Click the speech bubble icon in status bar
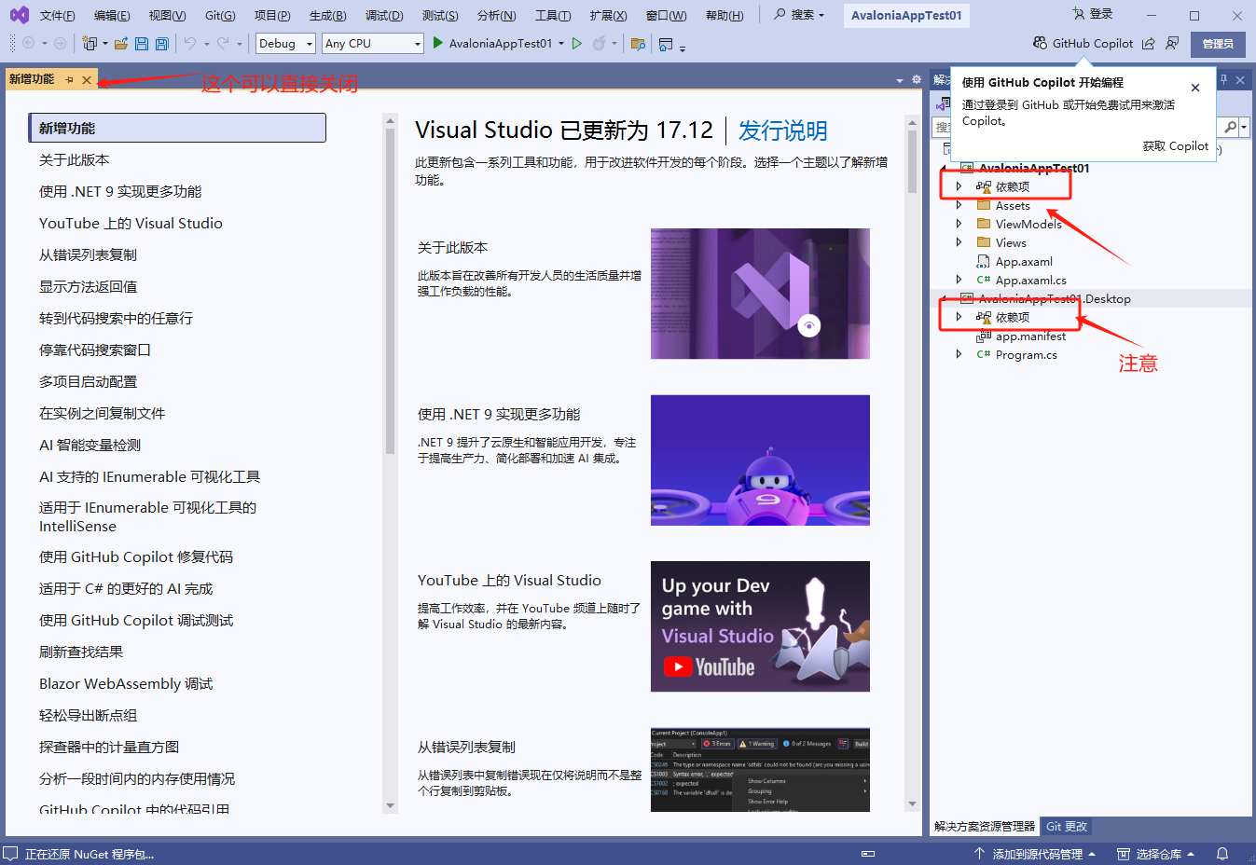1256x865 pixels. (10, 854)
